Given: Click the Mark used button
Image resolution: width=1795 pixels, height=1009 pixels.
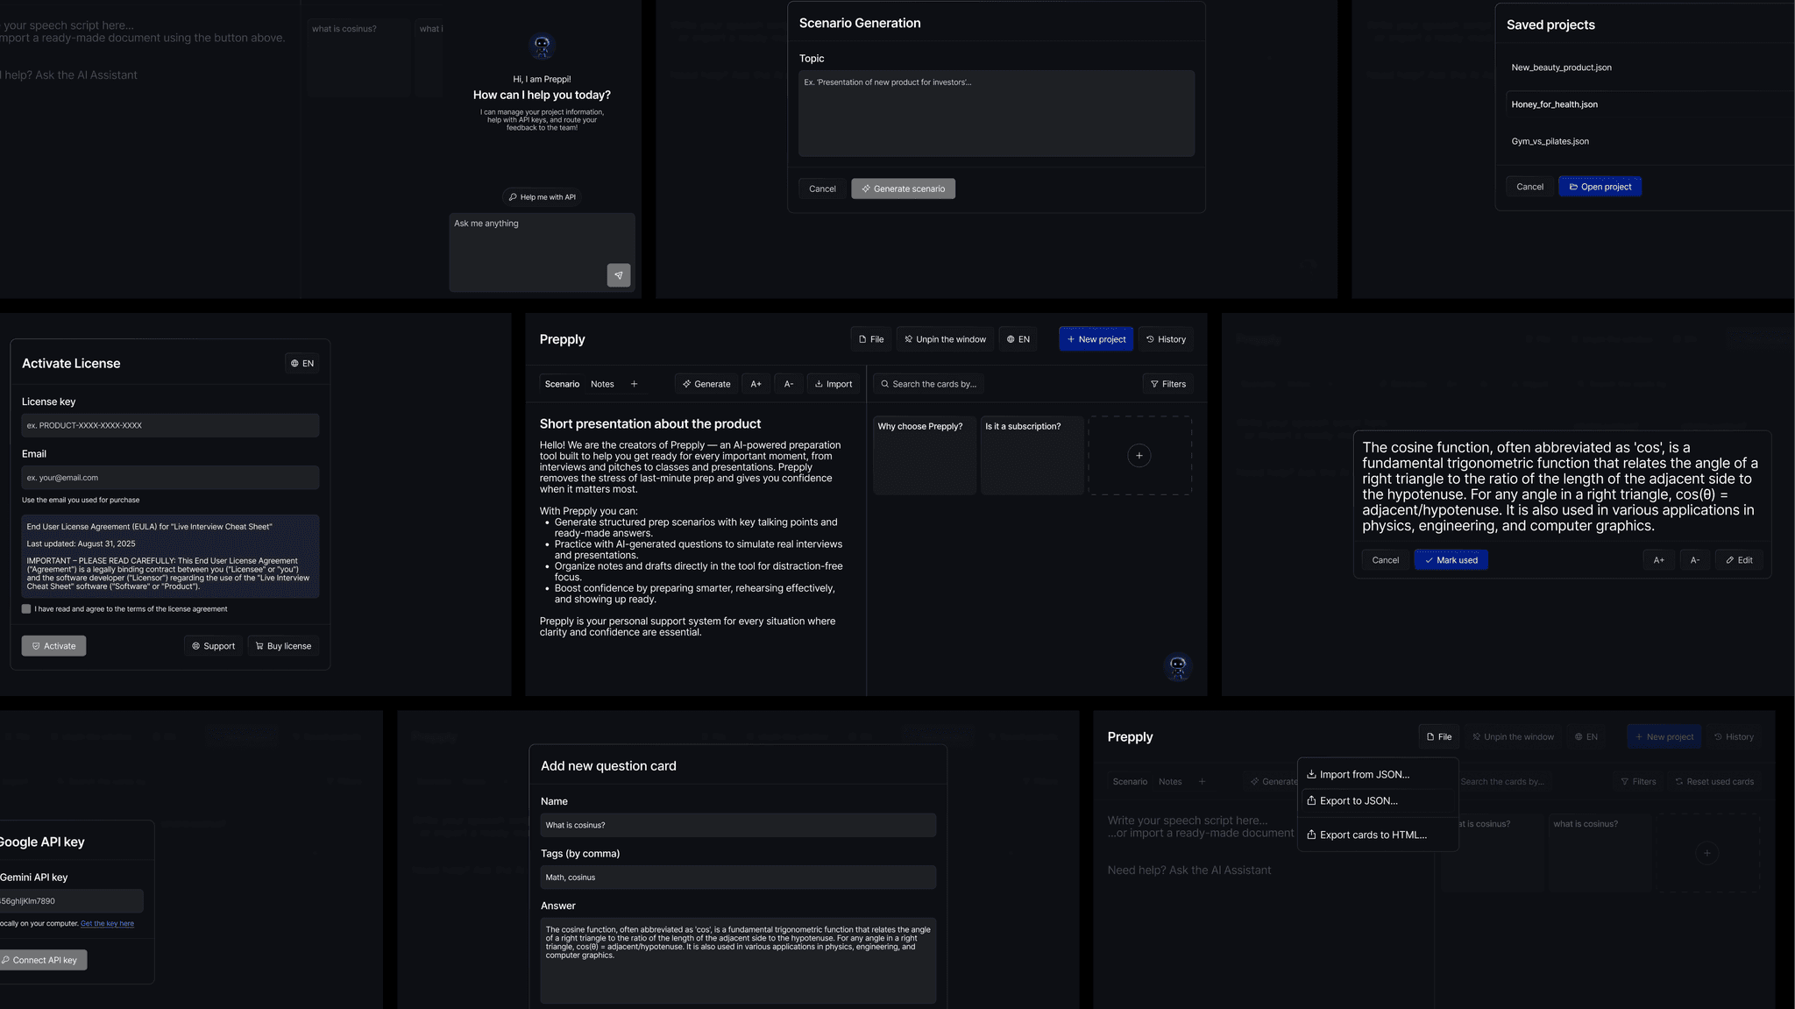Looking at the screenshot, I should [x=1451, y=560].
